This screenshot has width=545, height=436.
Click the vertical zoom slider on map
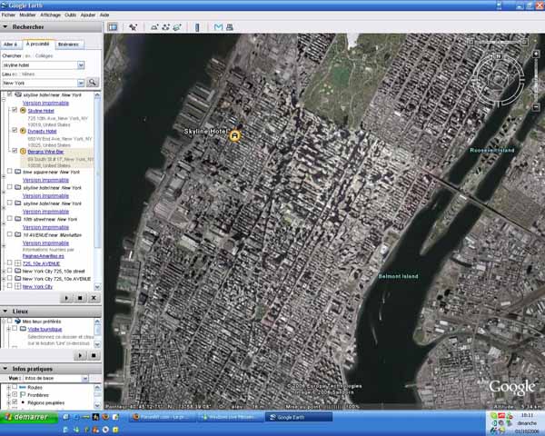click(536, 81)
